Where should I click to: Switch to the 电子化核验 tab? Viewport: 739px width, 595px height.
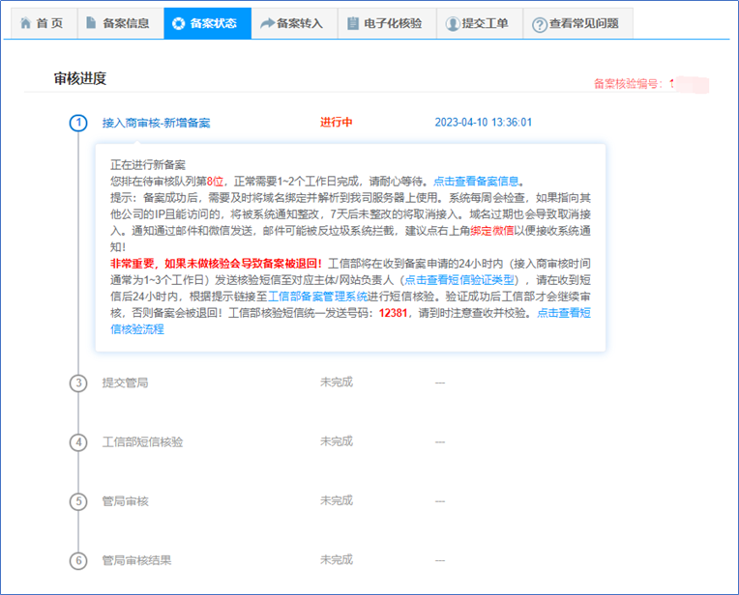[x=396, y=23]
